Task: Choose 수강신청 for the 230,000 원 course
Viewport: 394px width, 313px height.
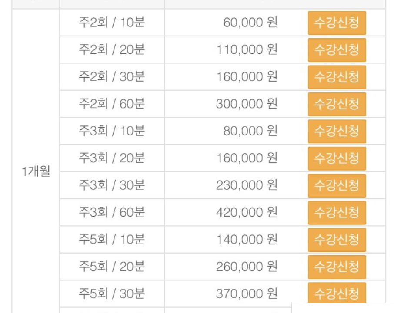Action: pyautogui.click(x=337, y=186)
